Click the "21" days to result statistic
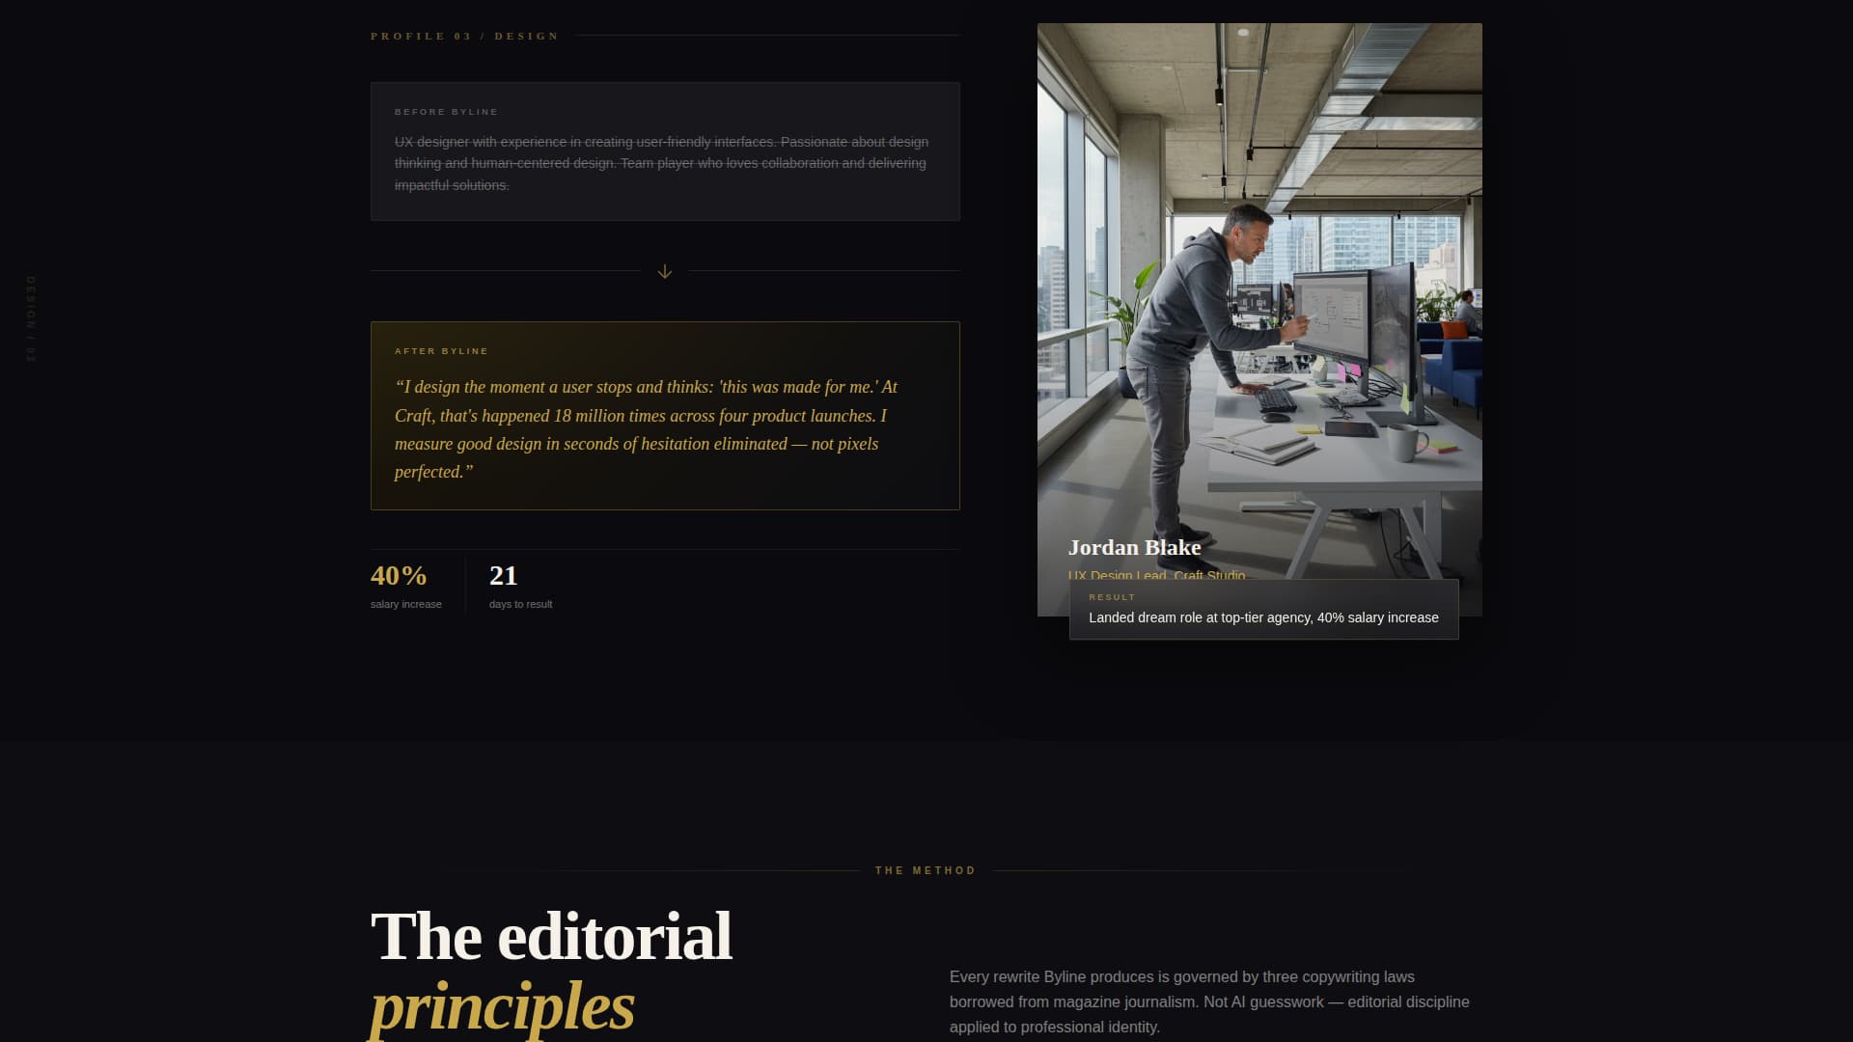Viewport: 1853px width, 1042px height. (503, 575)
